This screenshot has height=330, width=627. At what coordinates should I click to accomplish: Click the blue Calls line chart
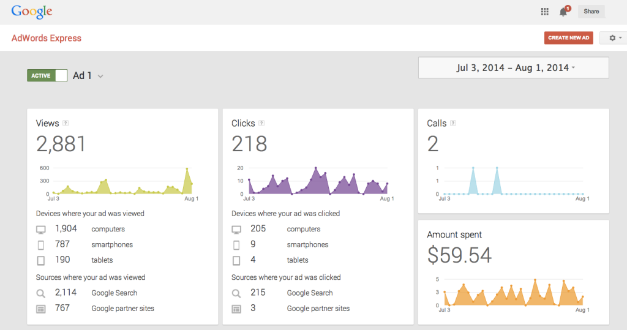pos(513,181)
